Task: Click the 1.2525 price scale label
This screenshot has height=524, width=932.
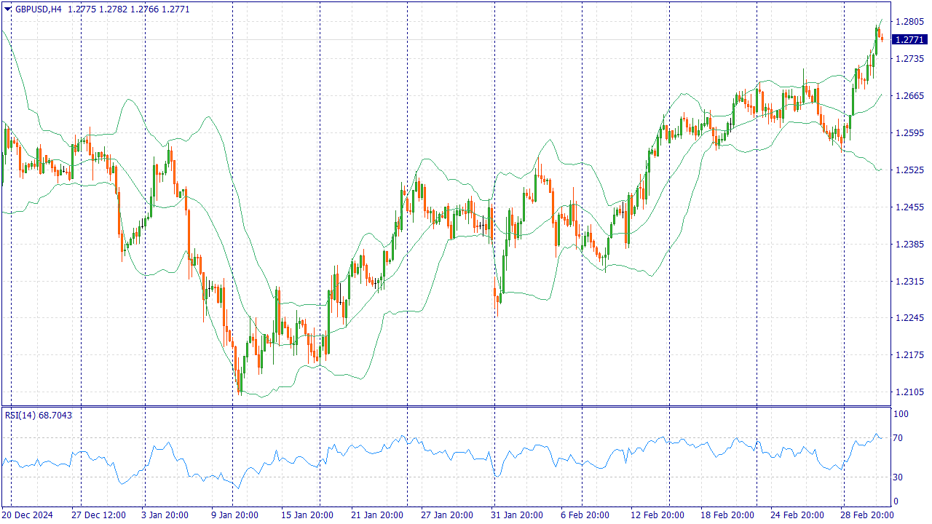Action: pos(911,170)
